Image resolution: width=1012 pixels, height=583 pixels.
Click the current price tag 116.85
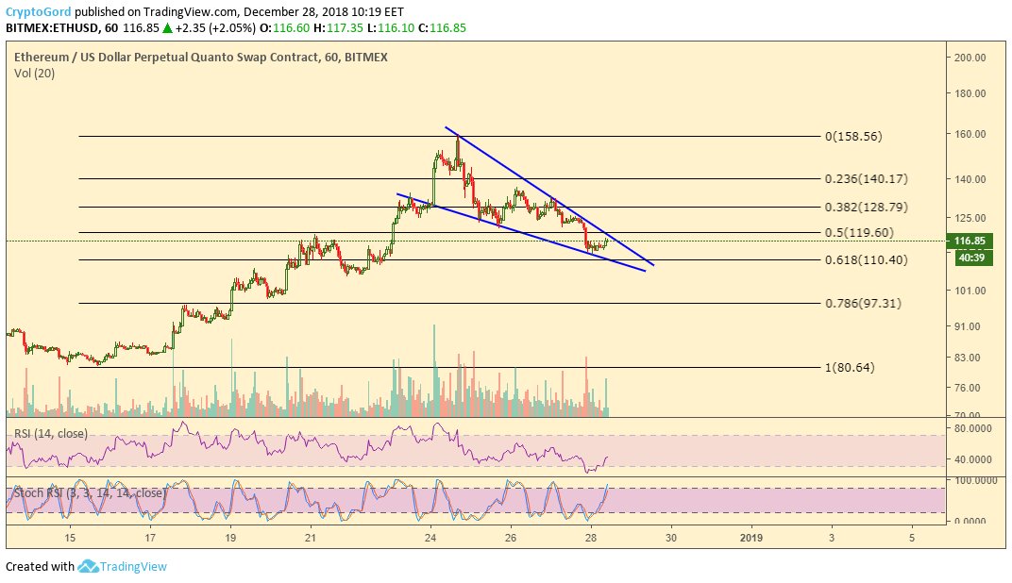point(970,241)
